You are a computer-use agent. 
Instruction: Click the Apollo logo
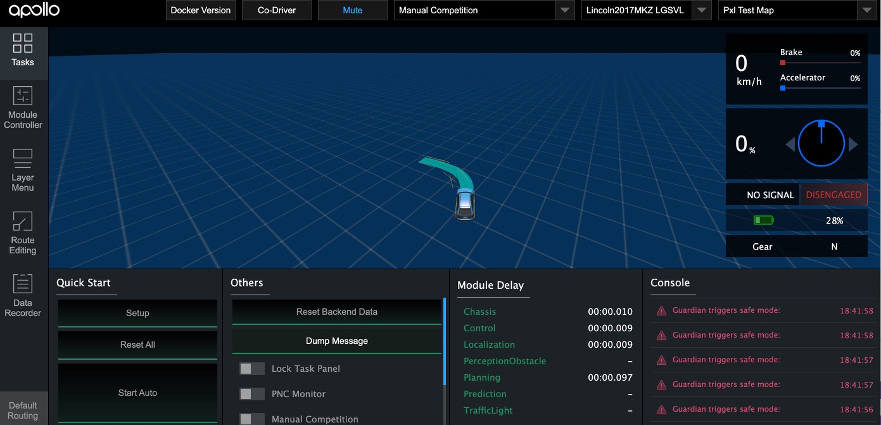tap(34, 10)
